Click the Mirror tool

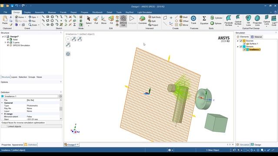184,25
